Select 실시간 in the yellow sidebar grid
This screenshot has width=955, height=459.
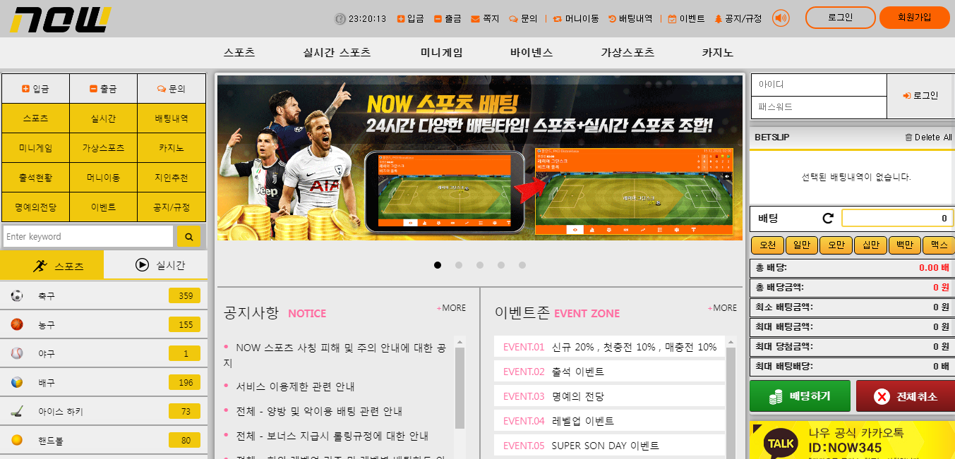pyautogui.click(x=103, y=118)
